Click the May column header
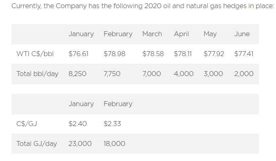The height and width of the screenshot is (161, 276). point(210,34)
